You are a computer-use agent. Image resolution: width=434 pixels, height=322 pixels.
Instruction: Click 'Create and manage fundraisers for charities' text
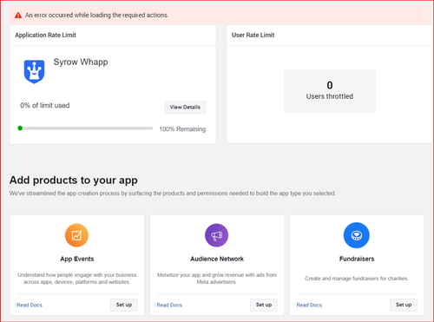[x=357, y=279]
